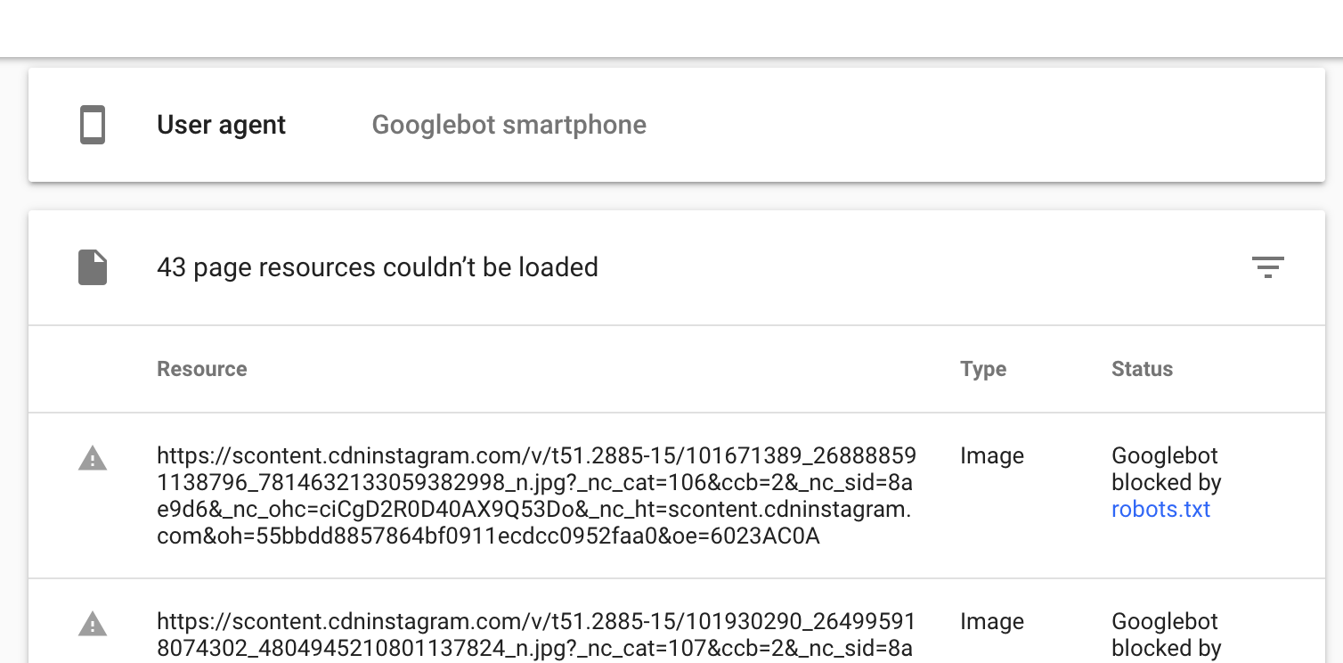
Task: Click the Resource column header
Action: click(x=202, y=369)
